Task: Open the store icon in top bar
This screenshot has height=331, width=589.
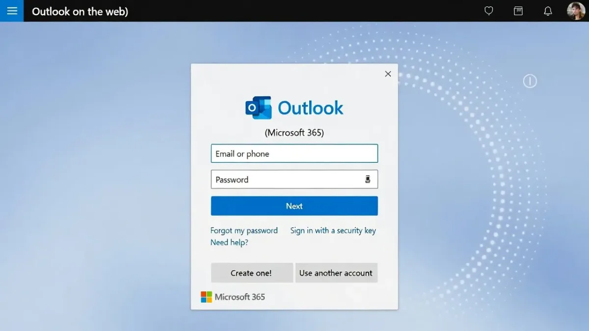Action: [x=518, y=11]
